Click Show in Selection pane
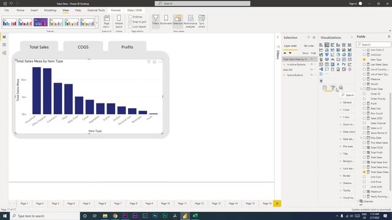 [x=306, y=53]
